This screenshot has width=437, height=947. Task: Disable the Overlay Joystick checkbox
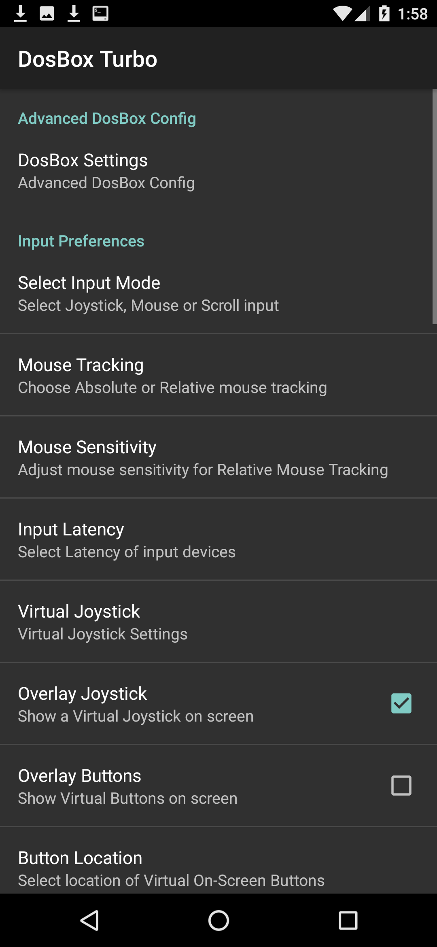click(x=401, y=703)
